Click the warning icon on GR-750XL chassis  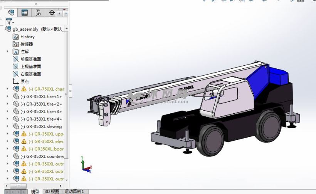(x=24, y=89)
